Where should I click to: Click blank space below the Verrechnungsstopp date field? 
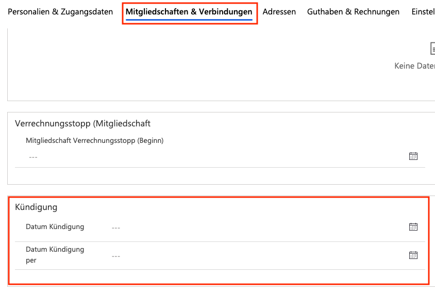tap(206, 176)
